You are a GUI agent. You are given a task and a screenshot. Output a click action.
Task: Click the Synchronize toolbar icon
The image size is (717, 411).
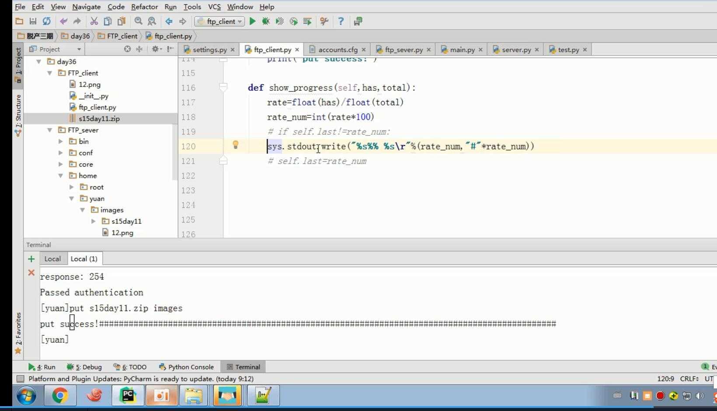(46, 21)
